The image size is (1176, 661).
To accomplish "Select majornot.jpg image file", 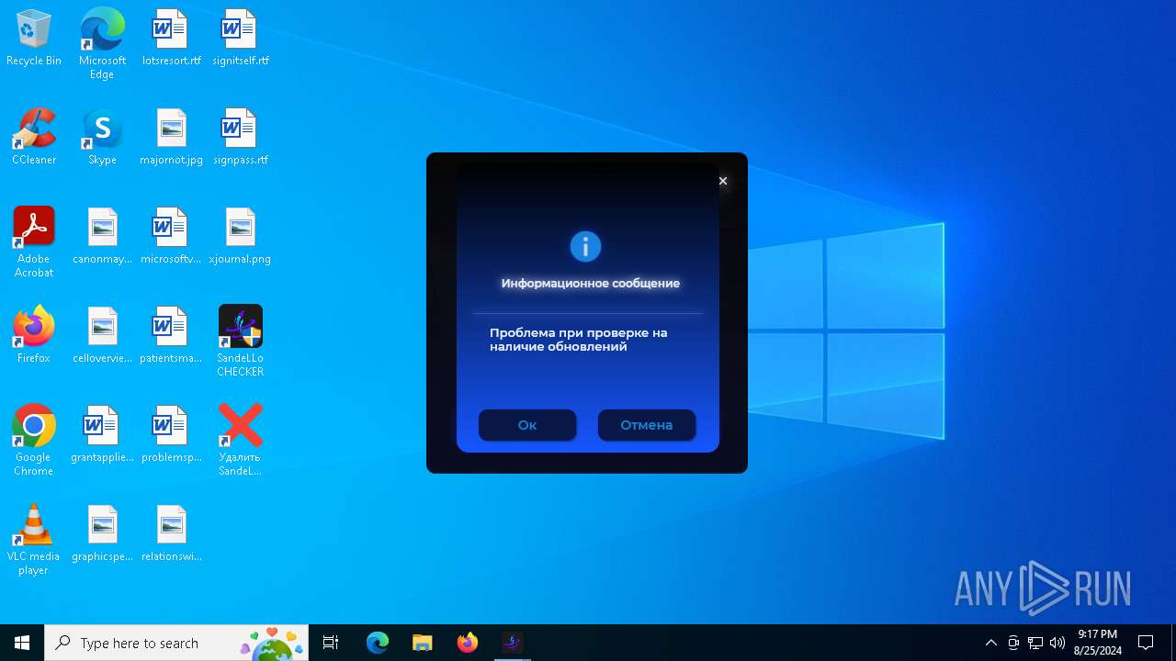I will [x=172, y=138].
